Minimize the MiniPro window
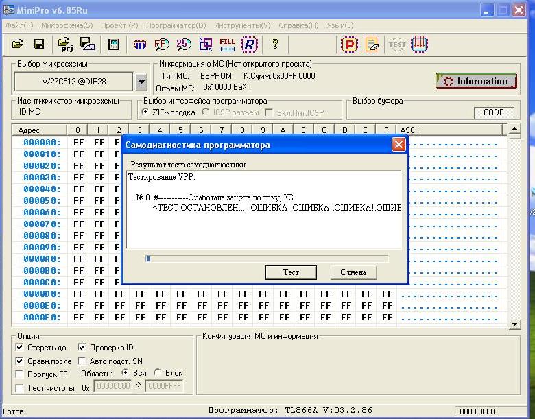This screenshot has width=535, height=419. pos(487,10)
